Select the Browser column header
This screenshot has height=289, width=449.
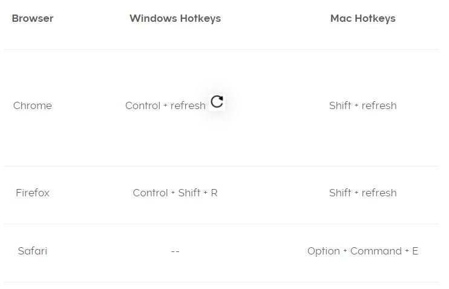(33, 18)
